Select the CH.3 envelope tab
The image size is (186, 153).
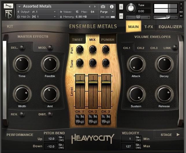(x=154, y=48)
